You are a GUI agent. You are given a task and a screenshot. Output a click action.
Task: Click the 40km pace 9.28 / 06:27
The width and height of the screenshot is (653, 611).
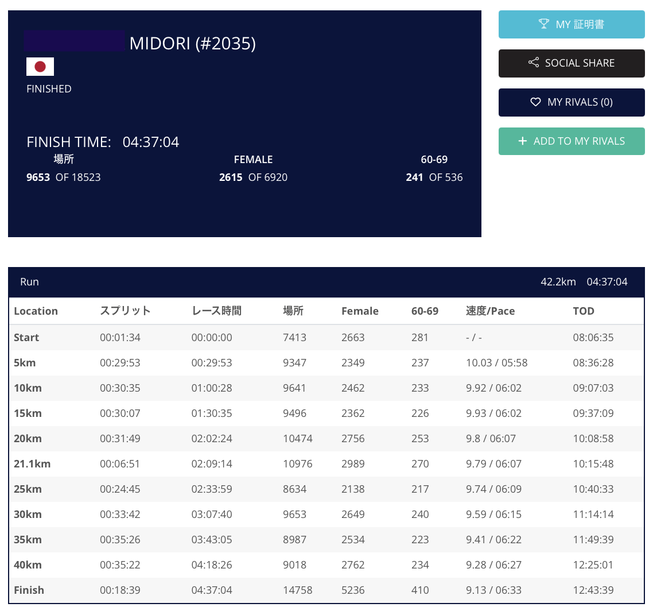[493, 565]
